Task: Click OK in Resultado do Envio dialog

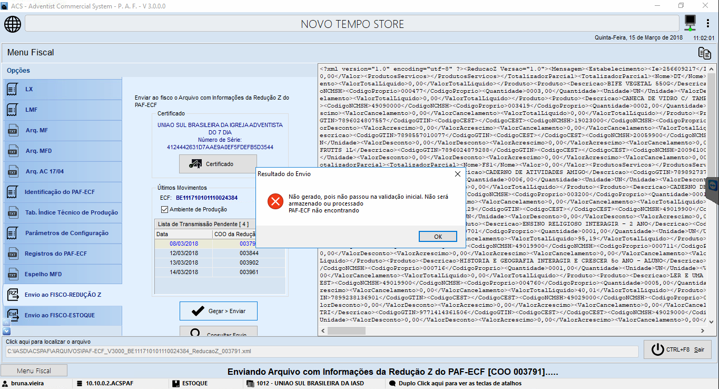Action: pos(438,237)
